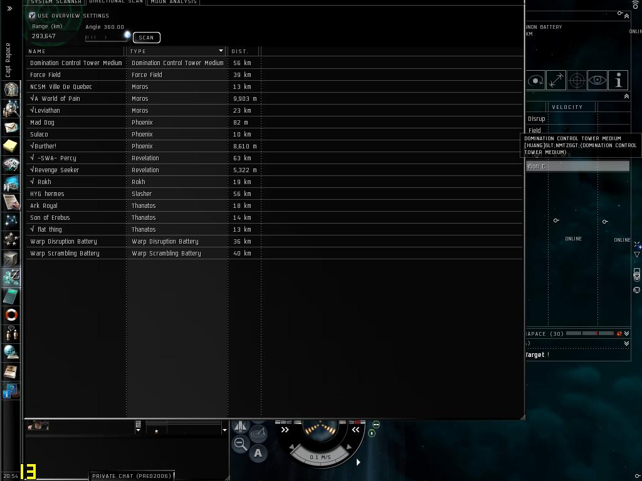Select the Mad Dog Phoenix row
Viewport: 642px width, 481px height.
point(275,122)
